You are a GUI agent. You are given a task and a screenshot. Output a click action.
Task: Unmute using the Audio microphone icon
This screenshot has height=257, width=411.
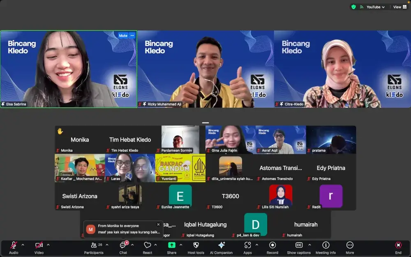14,245
